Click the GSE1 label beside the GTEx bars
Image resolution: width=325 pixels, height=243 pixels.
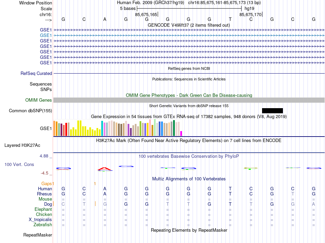(x=46, y=129)
